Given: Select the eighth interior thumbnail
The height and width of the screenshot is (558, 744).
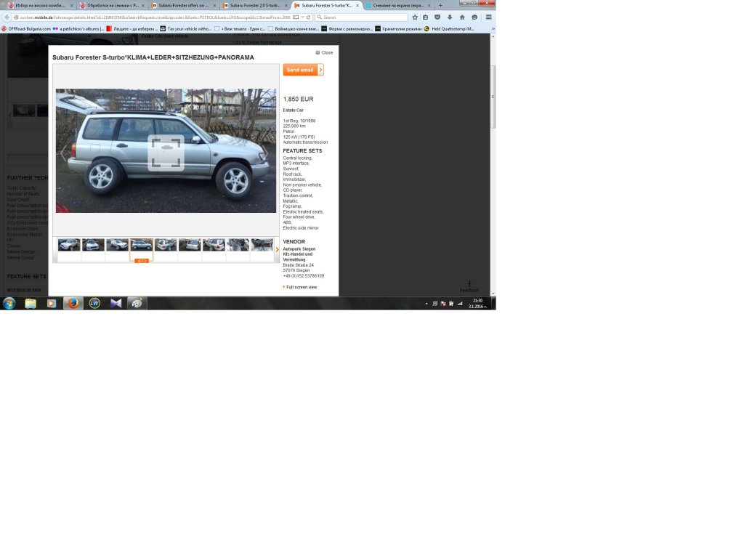Looking at the screenshot, I should coord(238,245).
